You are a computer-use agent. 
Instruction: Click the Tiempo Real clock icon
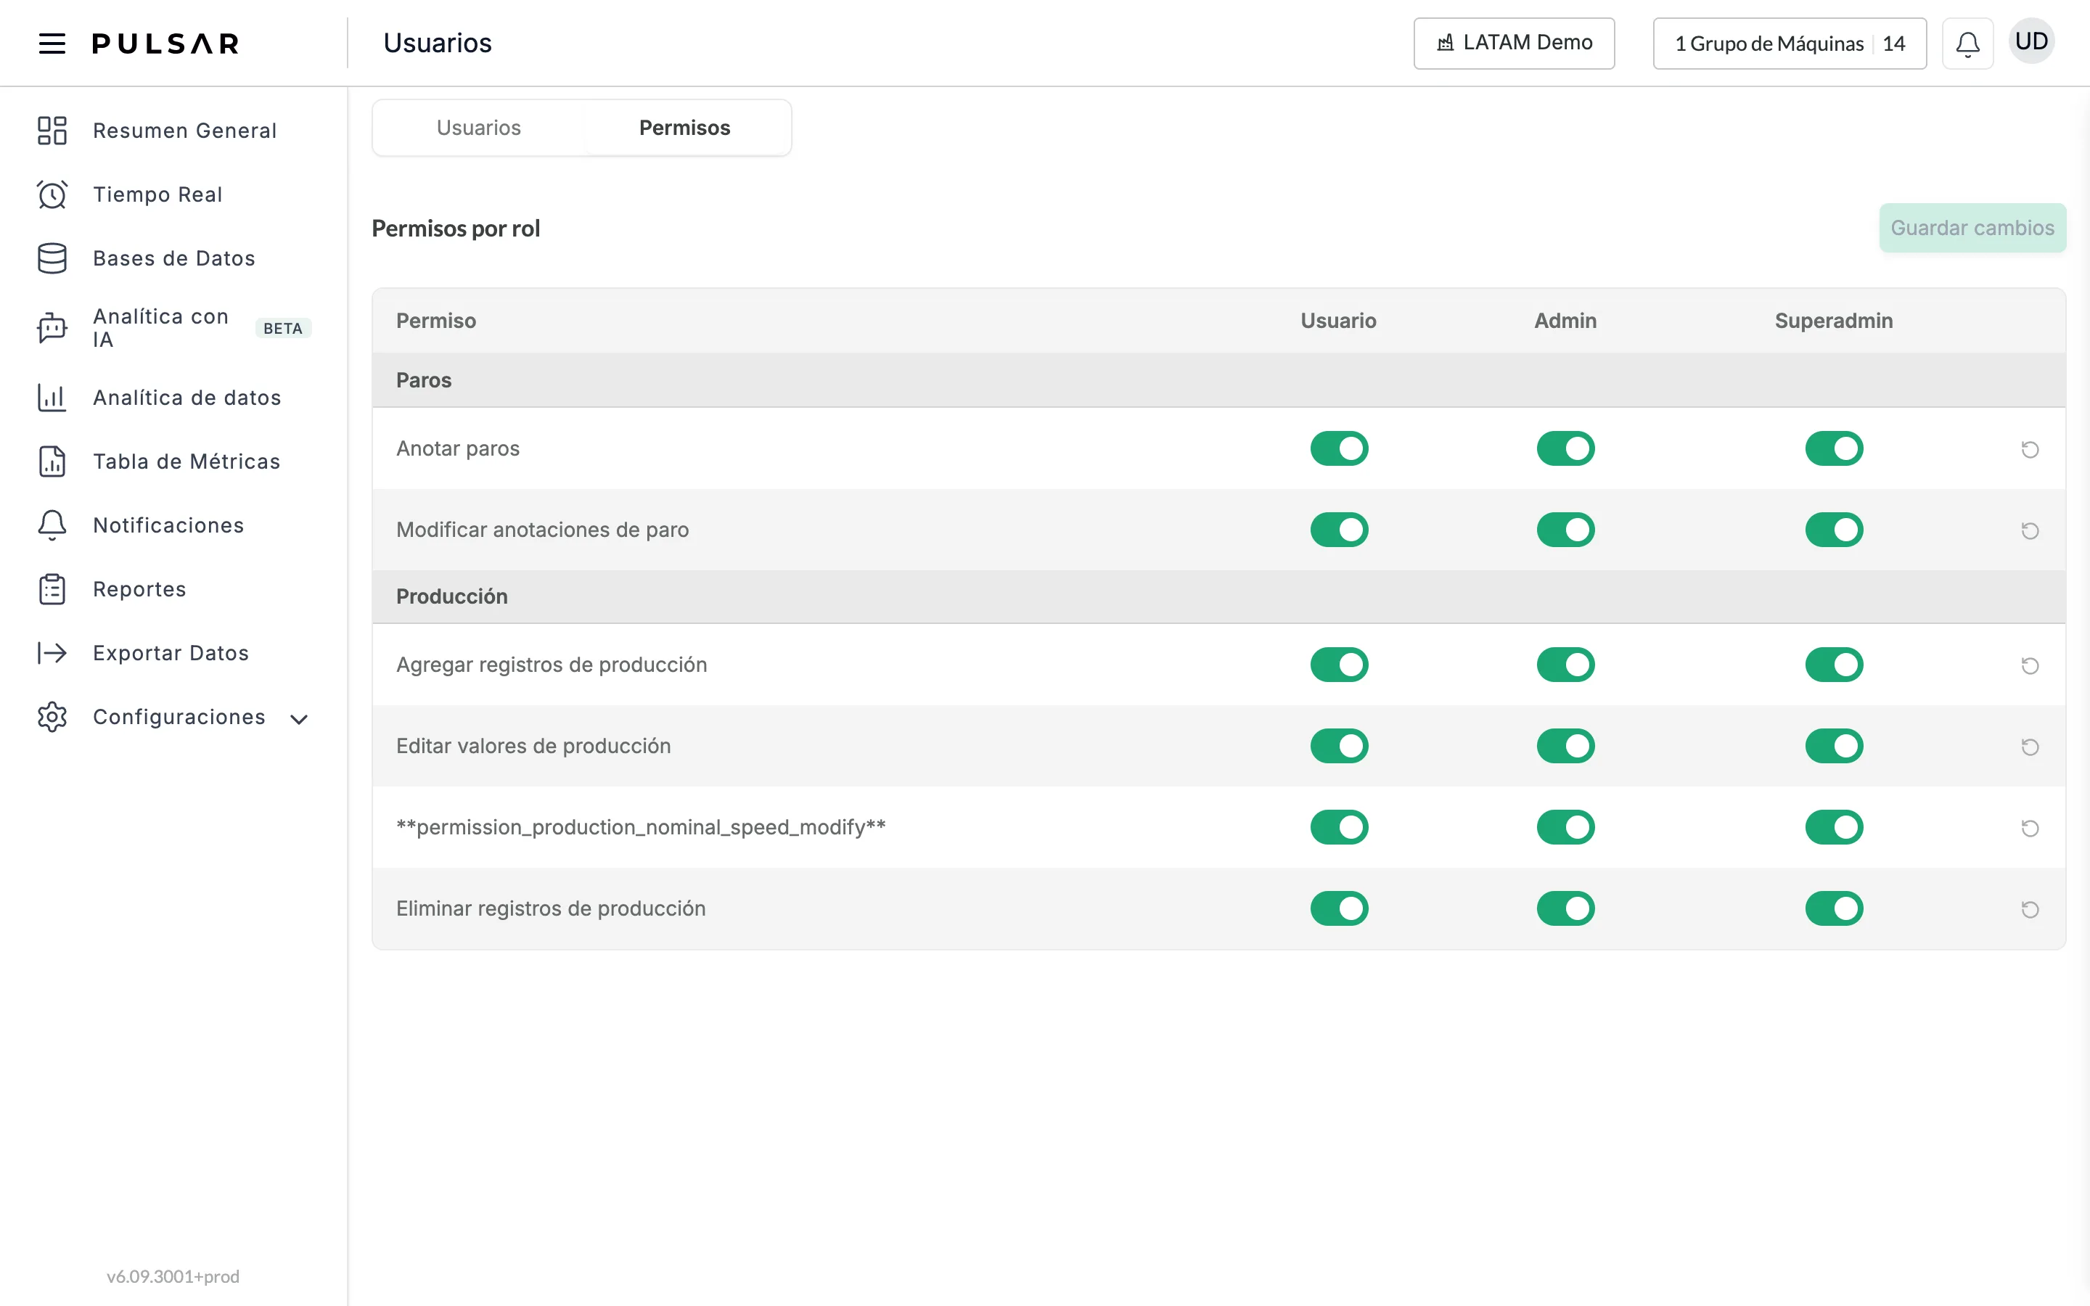pos(52,194)
